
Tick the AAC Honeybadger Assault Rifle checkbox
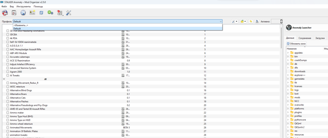point(8,49)
